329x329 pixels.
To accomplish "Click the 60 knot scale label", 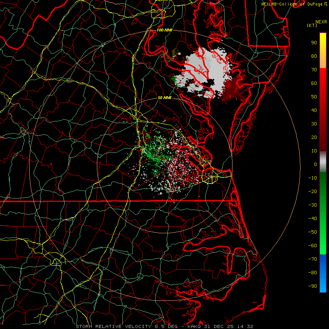I will coord(314,83).
